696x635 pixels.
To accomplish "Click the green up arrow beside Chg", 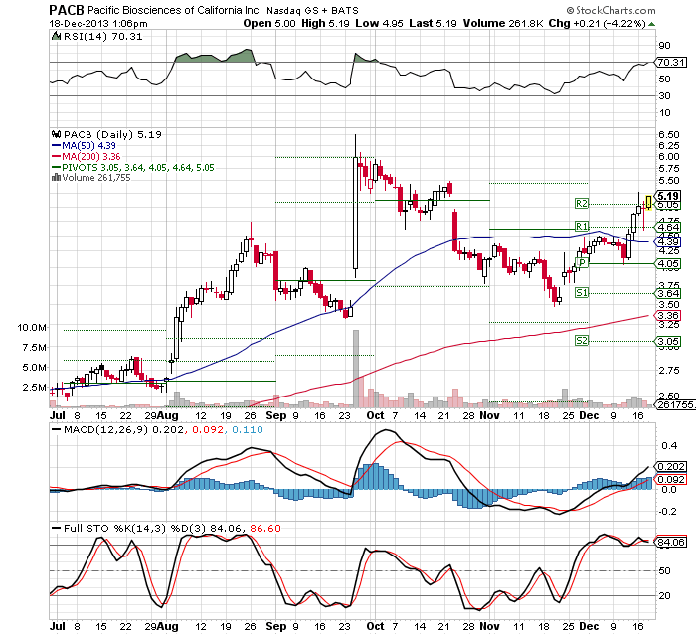I will (x=651, y=24).
